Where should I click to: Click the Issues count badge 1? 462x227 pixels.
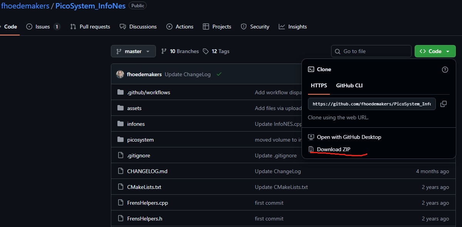pos(57,27)
